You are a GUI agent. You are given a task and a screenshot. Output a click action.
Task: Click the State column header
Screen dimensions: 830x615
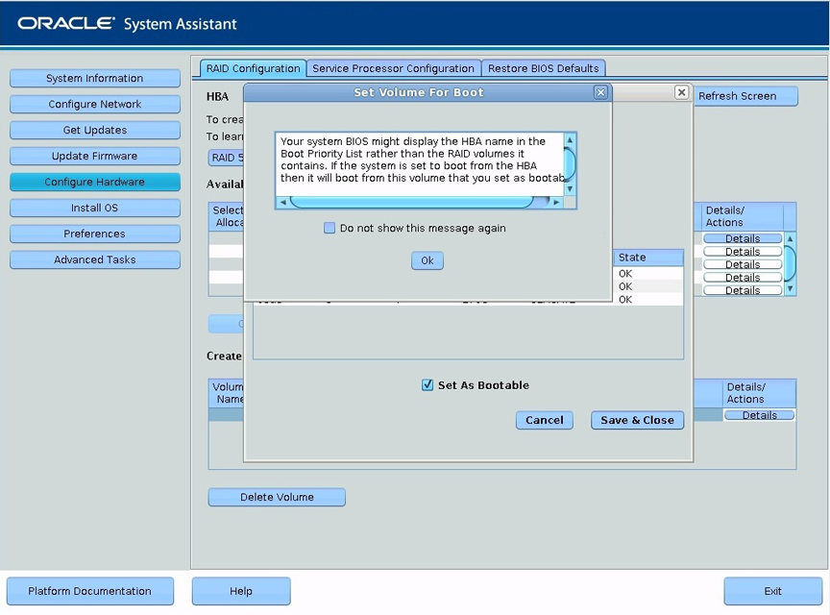click(x=648, y=258)
